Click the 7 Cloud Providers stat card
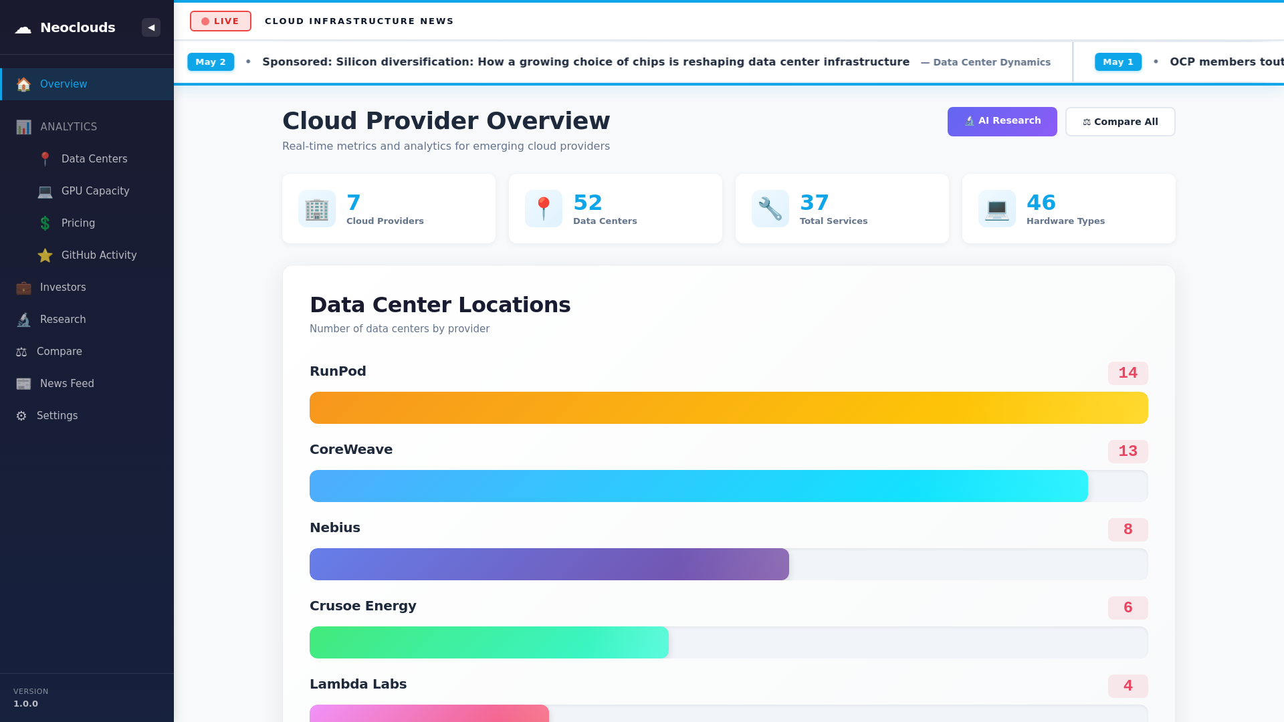 coord(389,209)
